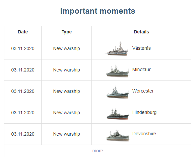The width and height of the screenshot is (194, 160).
Task: Open the Devonshire ship name link
Action: [x=144, y=134]
